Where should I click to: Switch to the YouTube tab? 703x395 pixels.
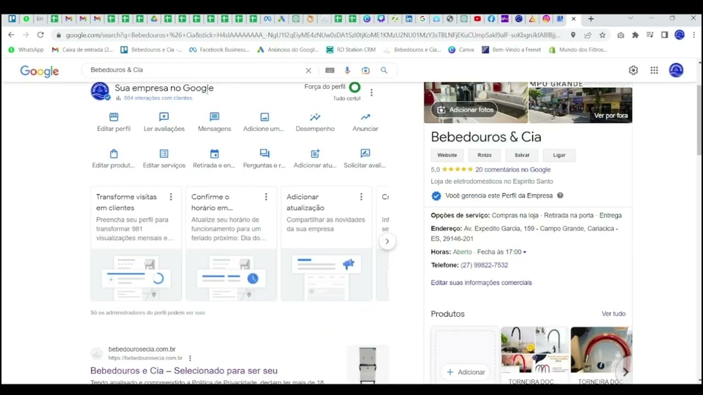coord(477,19)
